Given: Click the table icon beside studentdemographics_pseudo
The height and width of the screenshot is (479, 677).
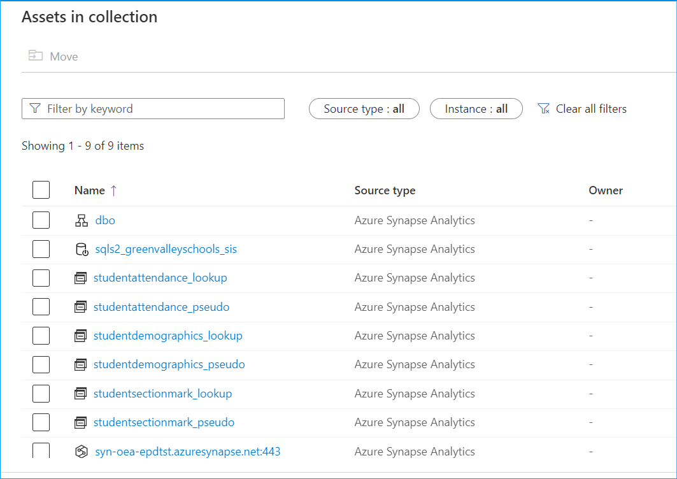Looking at the screenshot, I should tap(80, 364).
